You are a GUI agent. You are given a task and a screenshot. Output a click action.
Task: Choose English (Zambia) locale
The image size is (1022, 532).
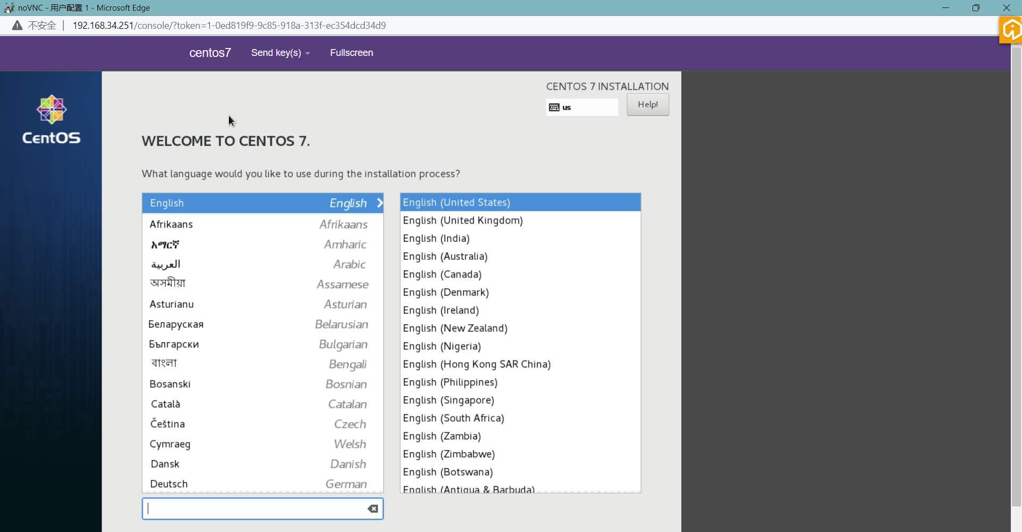tap(520, 436)
